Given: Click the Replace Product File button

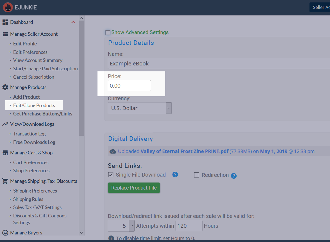Looking at the screenshot, I should pos(134,188).
